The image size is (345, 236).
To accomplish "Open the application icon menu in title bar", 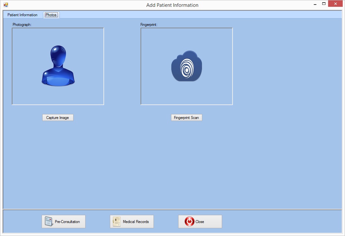I will 6,5.
